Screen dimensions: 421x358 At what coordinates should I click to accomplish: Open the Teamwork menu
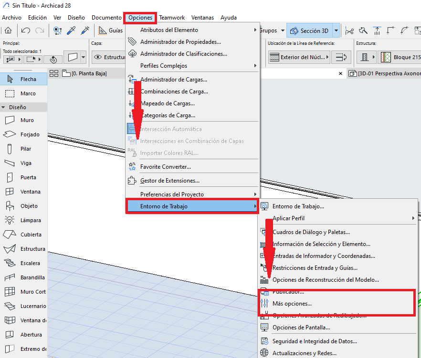(172, 17)
